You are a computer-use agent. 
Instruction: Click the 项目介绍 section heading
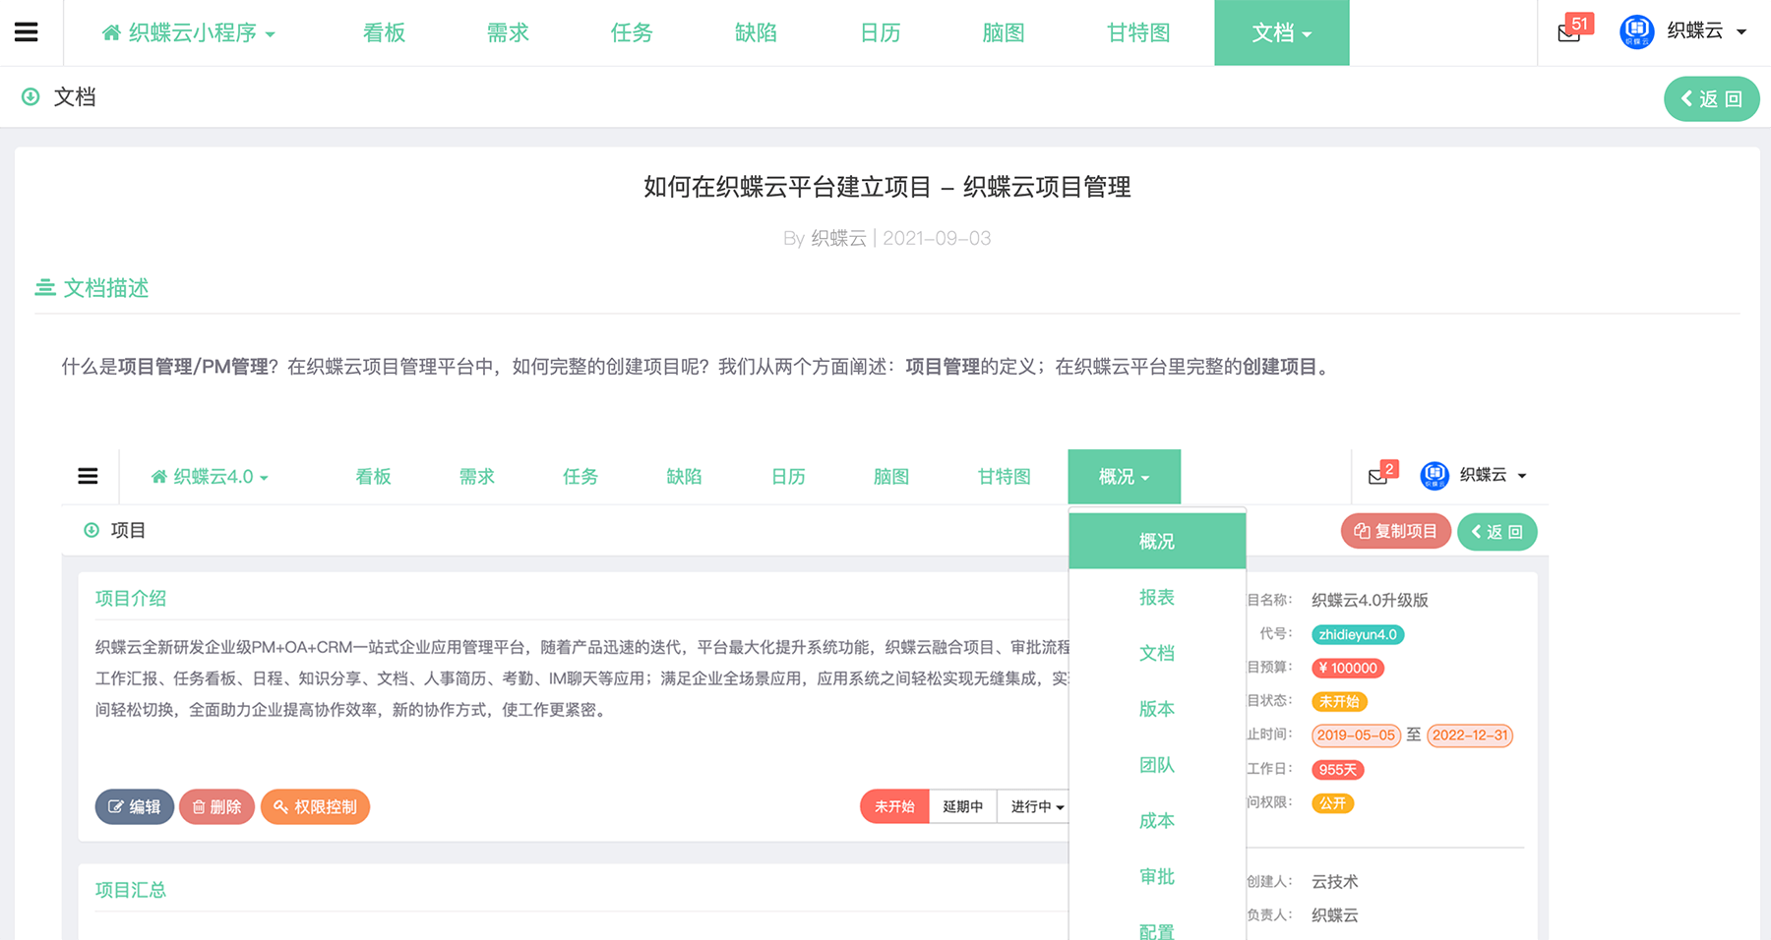(131, 598)
